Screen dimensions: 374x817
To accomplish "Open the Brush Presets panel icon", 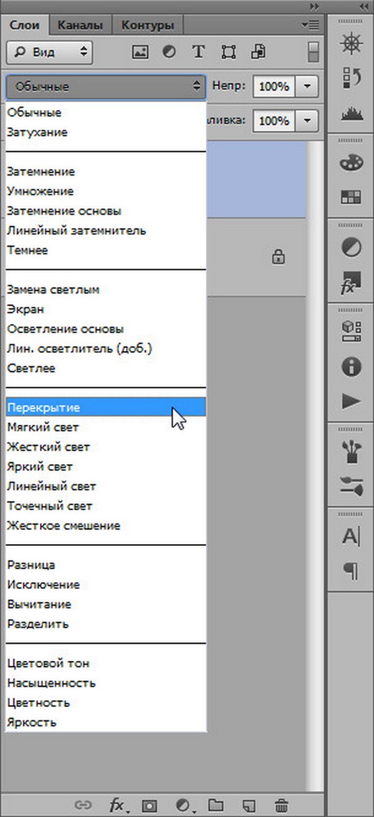I will tap(351, 486).
